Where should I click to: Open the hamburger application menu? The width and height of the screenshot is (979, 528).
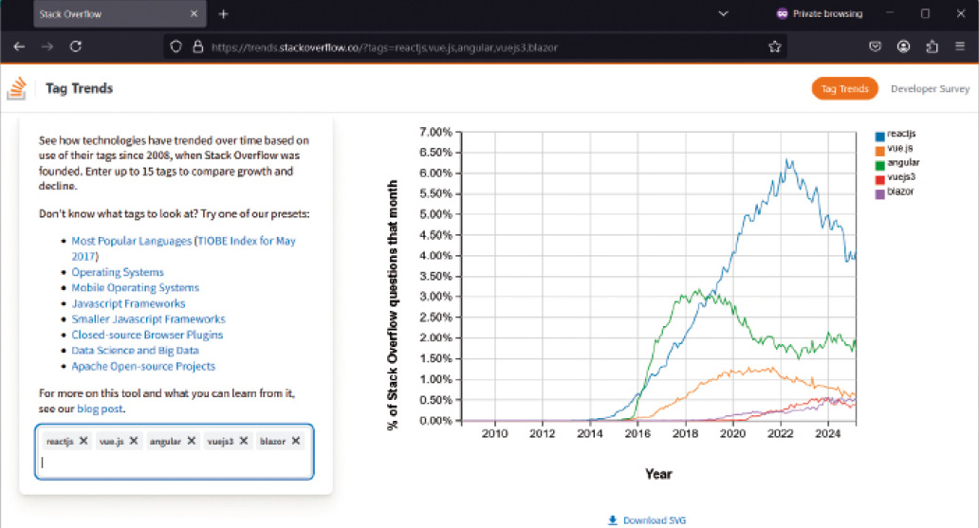(960, 46)
